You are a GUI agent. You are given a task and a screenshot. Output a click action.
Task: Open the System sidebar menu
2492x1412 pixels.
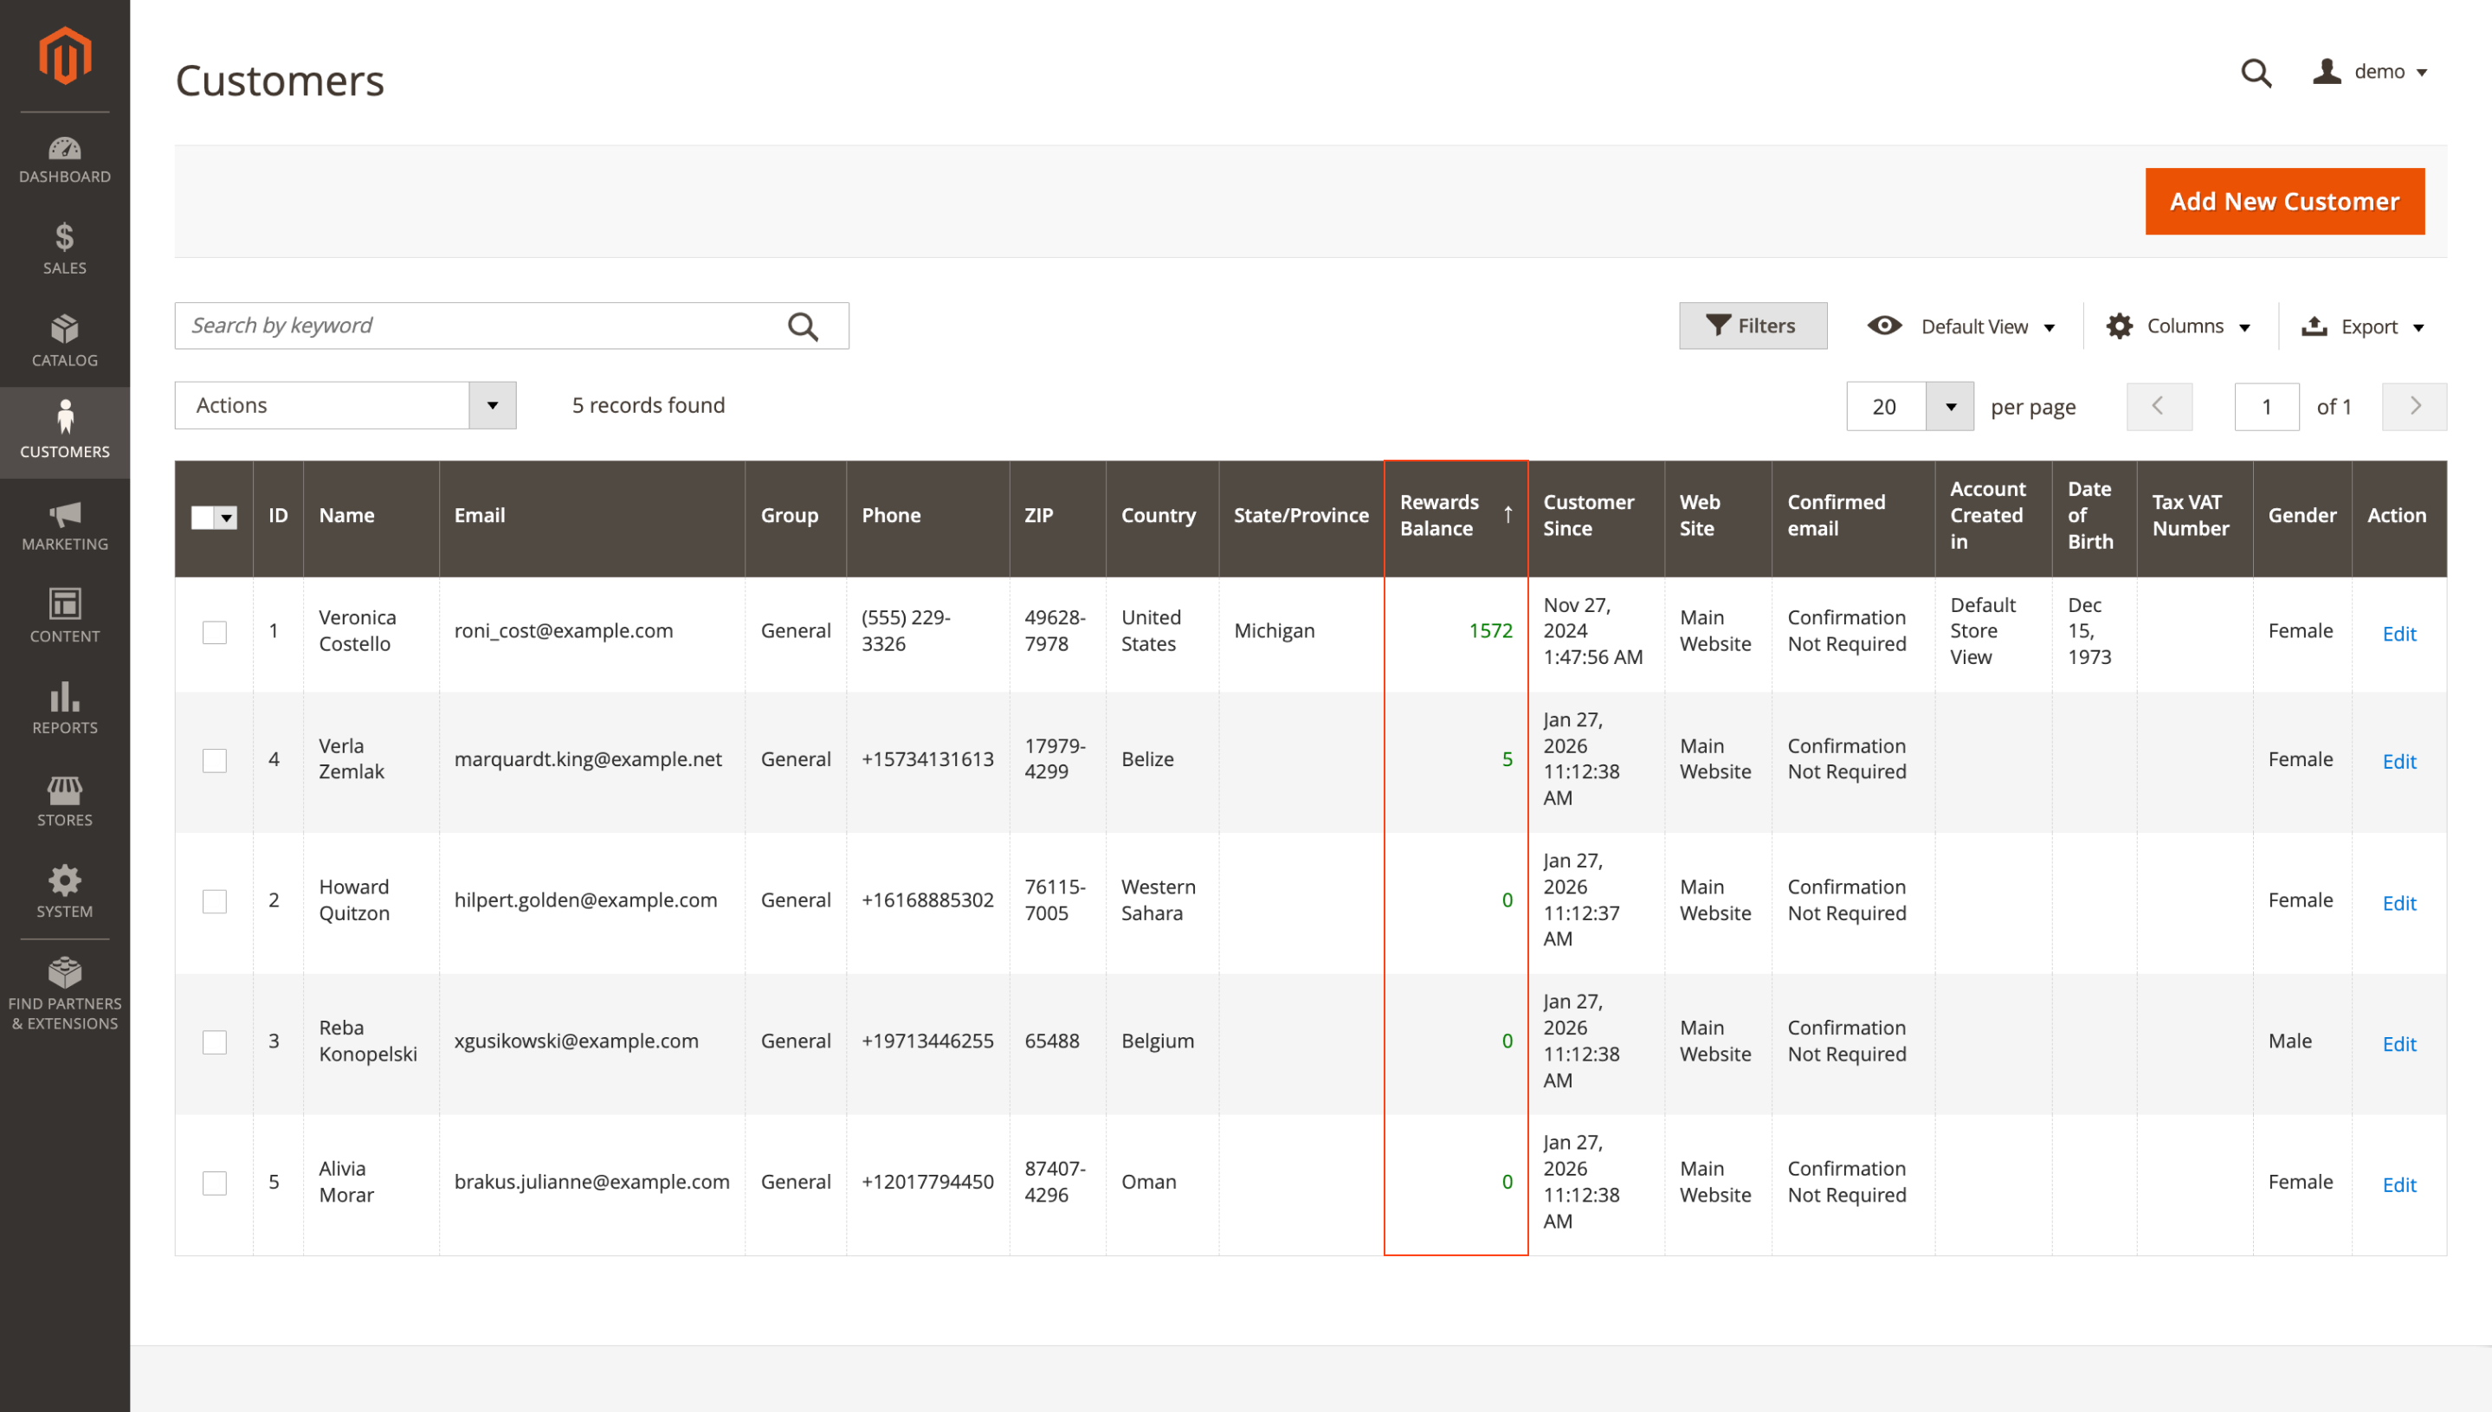(x=65, y=893)
